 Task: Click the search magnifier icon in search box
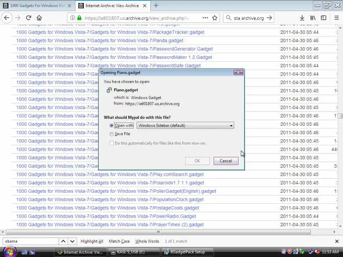228,18
